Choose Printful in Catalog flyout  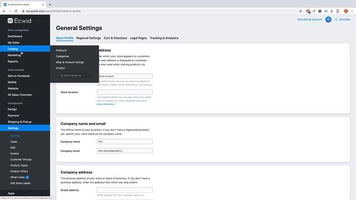[60, 68]
